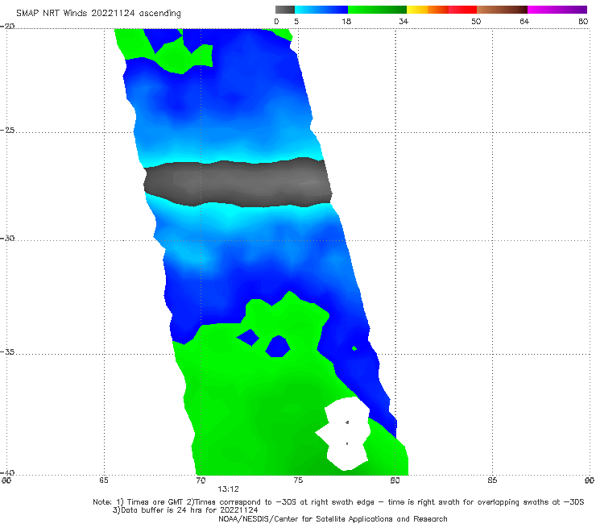Click the color bar label '18'

click(346, 22)
